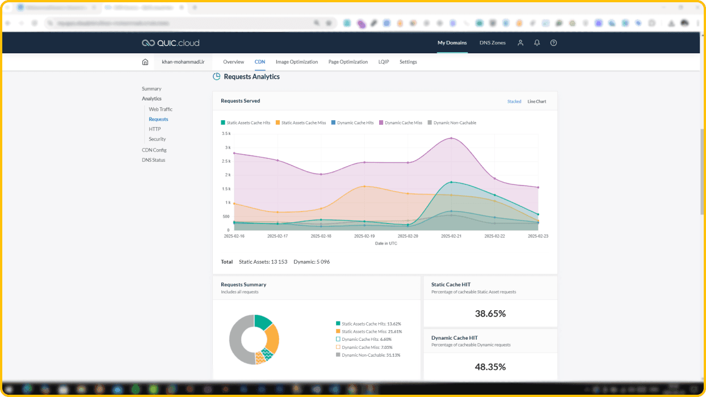Switch the chart to Stacked view
This screenshot has width=706, height=397.
514,102
